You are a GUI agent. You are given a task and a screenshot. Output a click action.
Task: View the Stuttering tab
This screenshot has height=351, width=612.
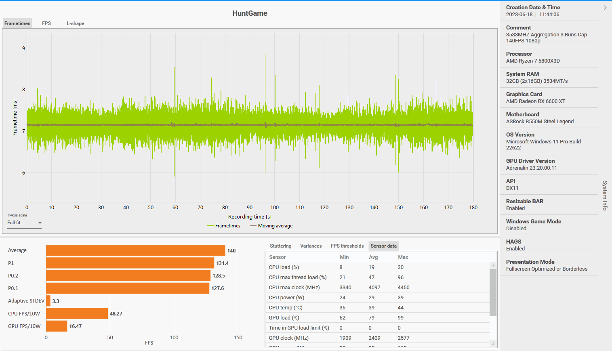point(280,246)
